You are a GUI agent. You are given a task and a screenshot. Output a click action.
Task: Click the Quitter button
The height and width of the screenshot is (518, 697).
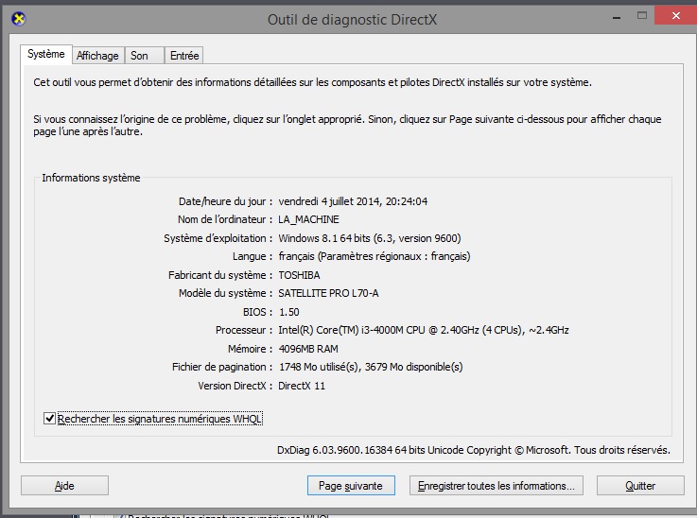pyautogui.click(x=640, y=486)
